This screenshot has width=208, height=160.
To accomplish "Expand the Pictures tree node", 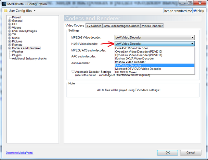I will (x=9, y=41).
